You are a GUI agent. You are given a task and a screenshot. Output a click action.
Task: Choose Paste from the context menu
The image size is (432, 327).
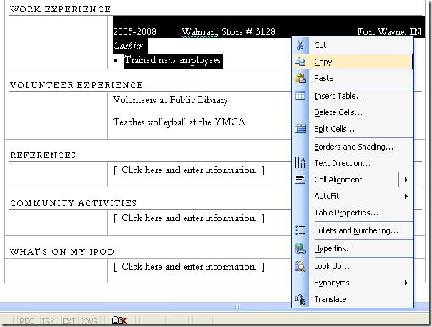click(353, 78)
